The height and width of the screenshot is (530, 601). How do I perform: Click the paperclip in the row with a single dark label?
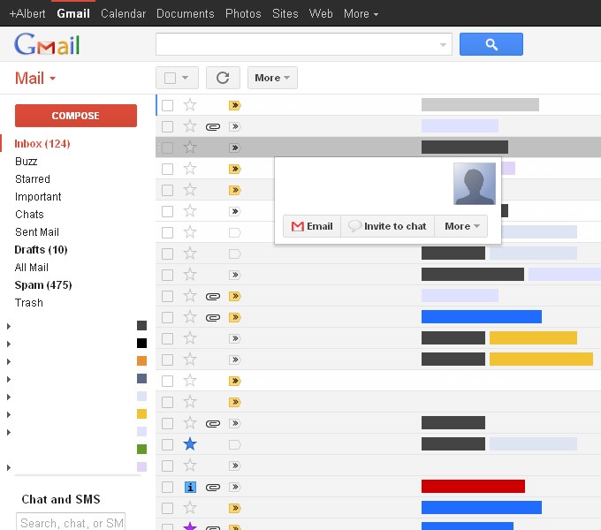click(x=213, y=423)
